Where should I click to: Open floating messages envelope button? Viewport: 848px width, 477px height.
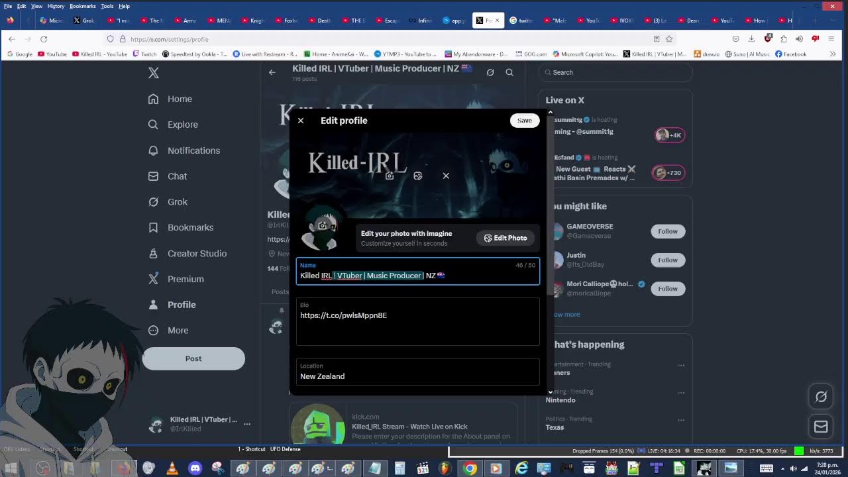point(821,427)
